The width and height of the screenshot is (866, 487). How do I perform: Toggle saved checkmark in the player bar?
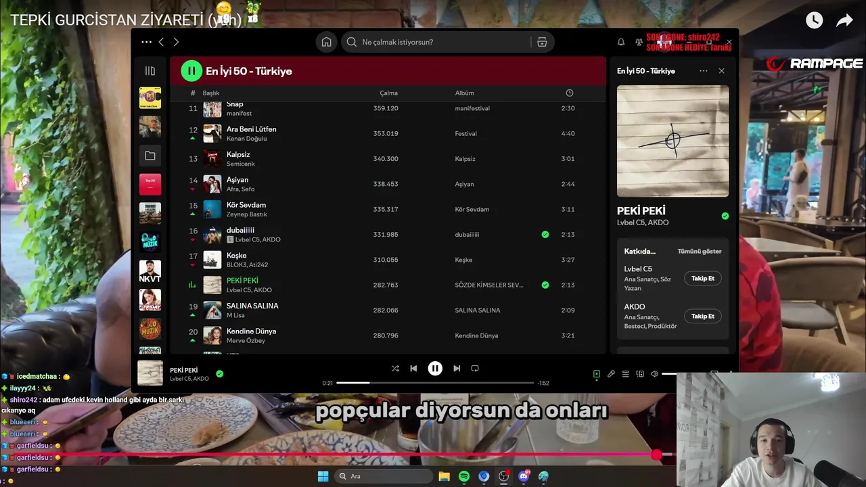(219, 373)
